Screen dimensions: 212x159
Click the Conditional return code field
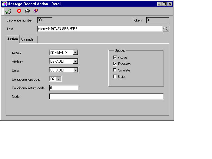(64, 88)
